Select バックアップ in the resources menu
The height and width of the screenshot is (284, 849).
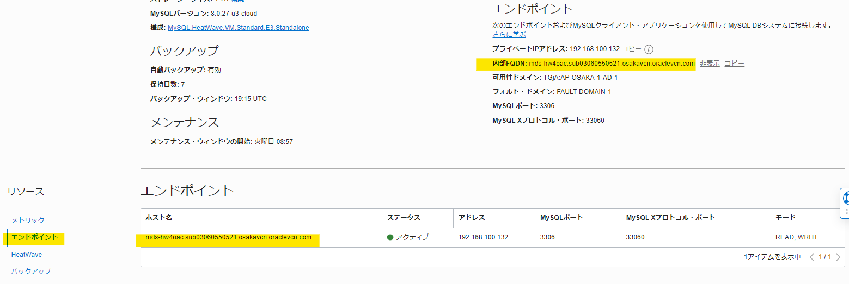31,271
